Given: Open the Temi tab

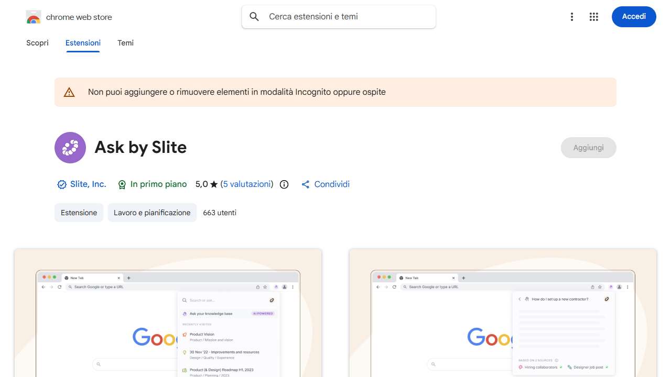Looking at the screenshot, I should 125,43.
